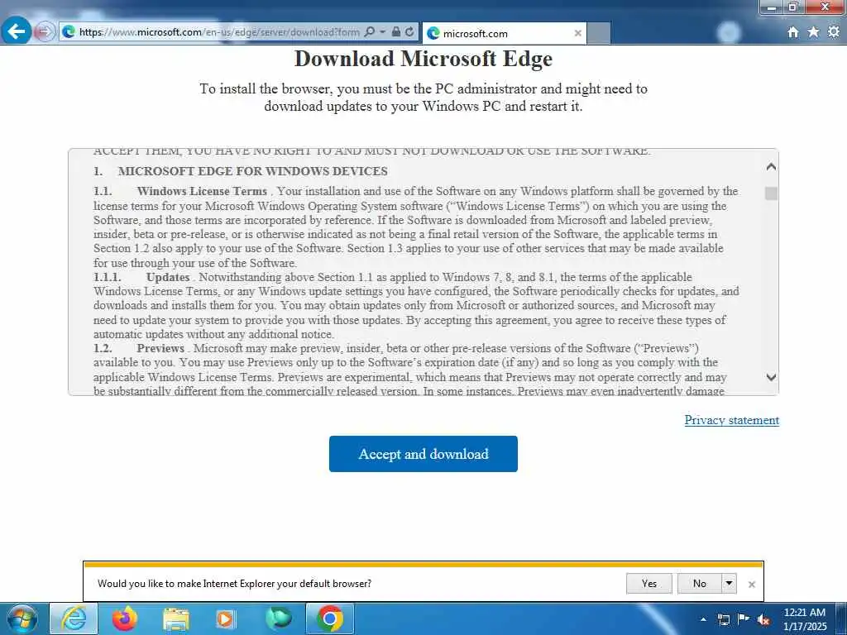The image size is (847, 635).
Task: Expand the dropdown arrow beside No
Action: (729, 583)
